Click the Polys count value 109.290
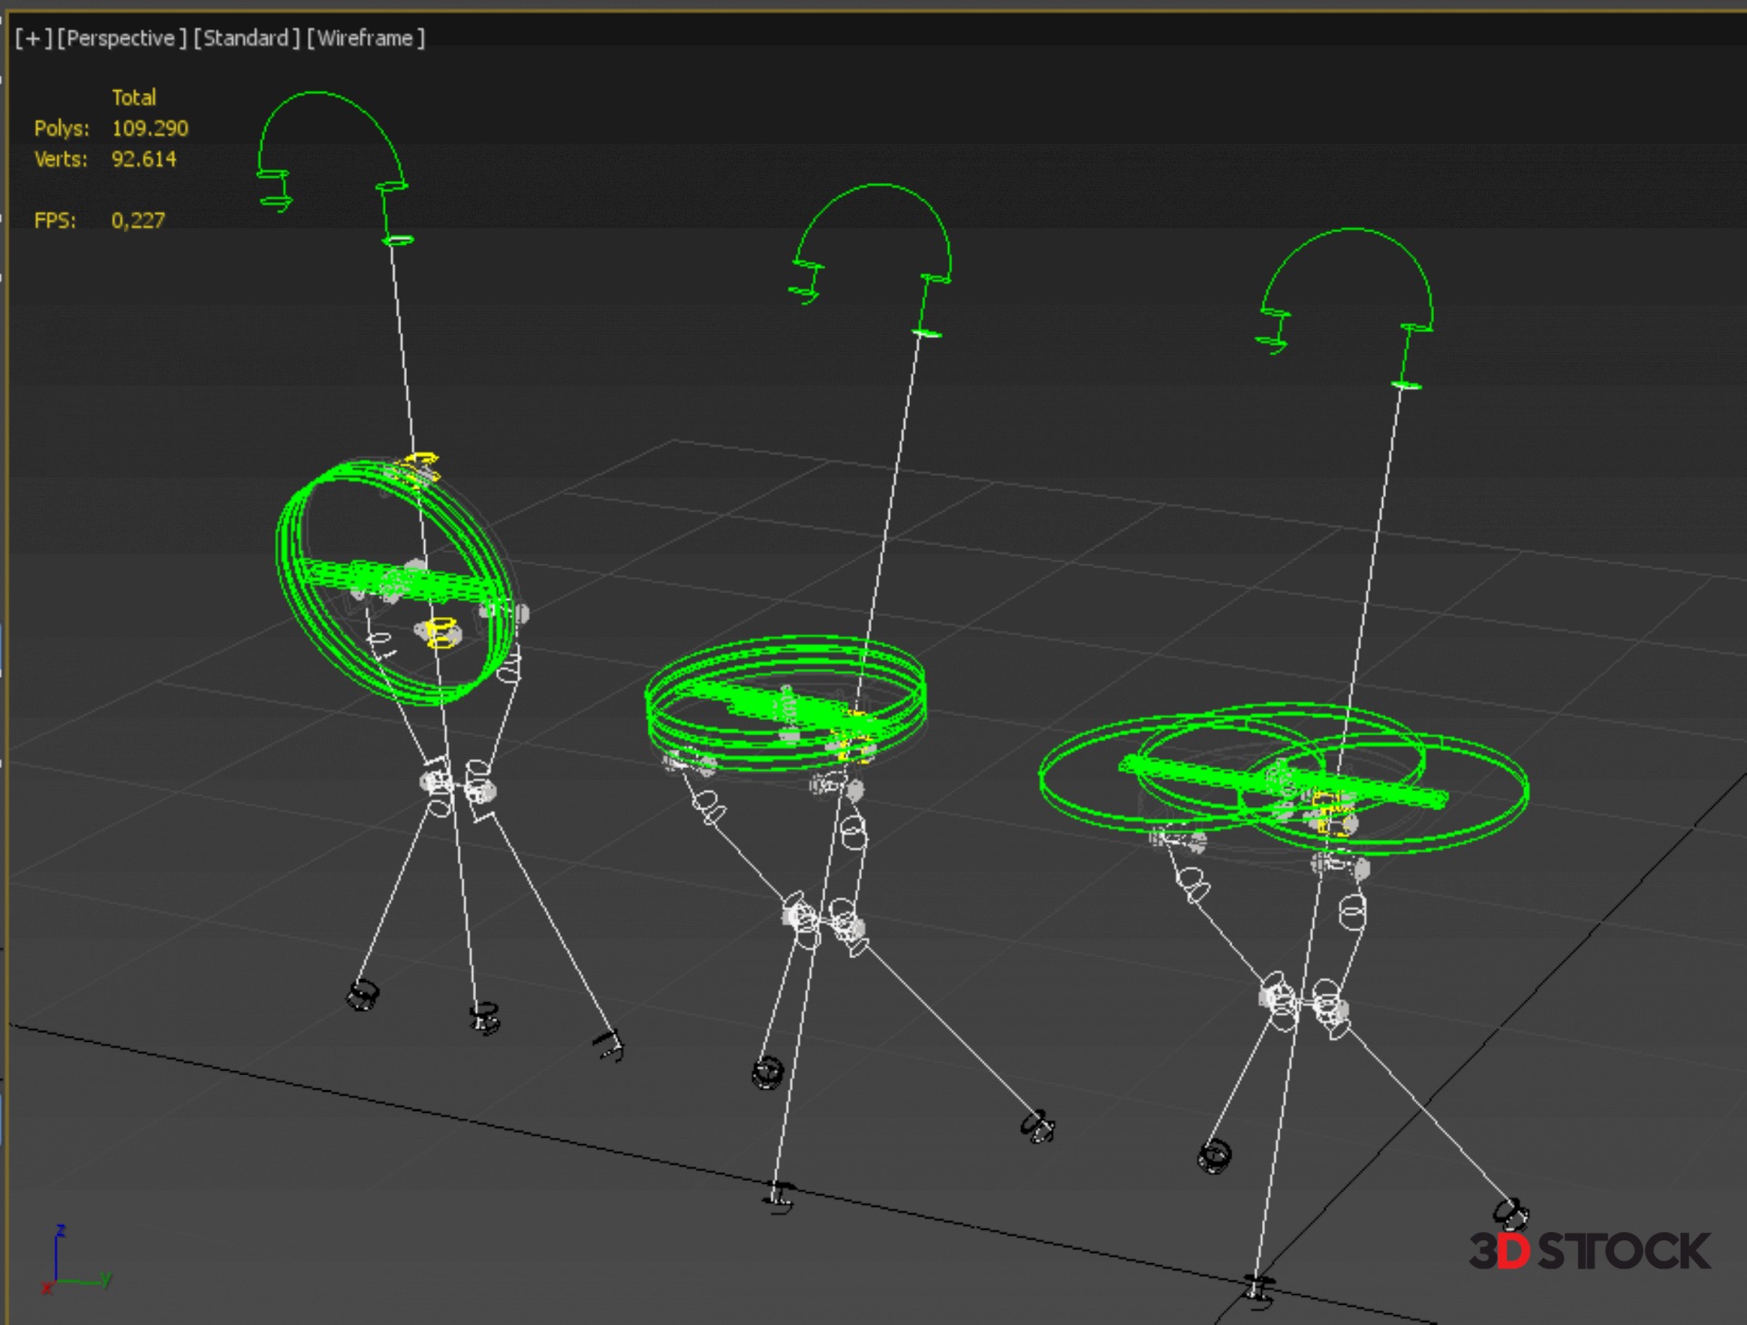This screenshot has height=1325, width=1747. 149,128
